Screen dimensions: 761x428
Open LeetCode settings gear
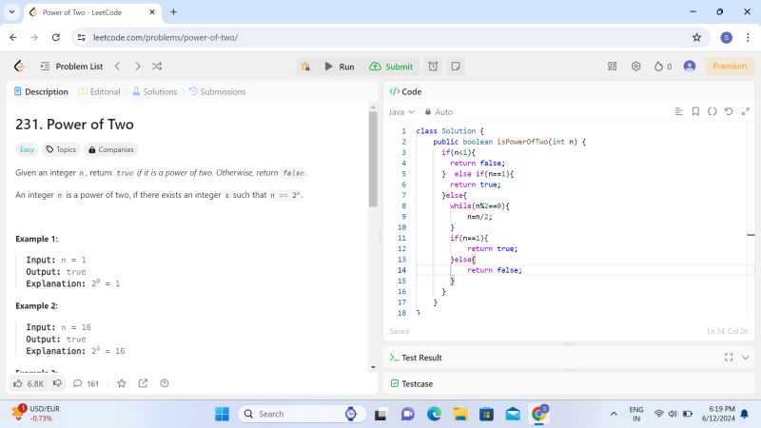(635, 67)
